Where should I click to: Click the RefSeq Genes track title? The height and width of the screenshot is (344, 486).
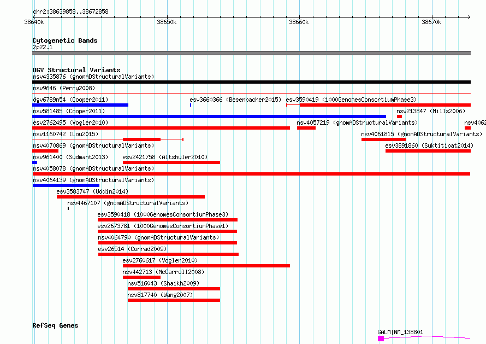coord(55,326)
